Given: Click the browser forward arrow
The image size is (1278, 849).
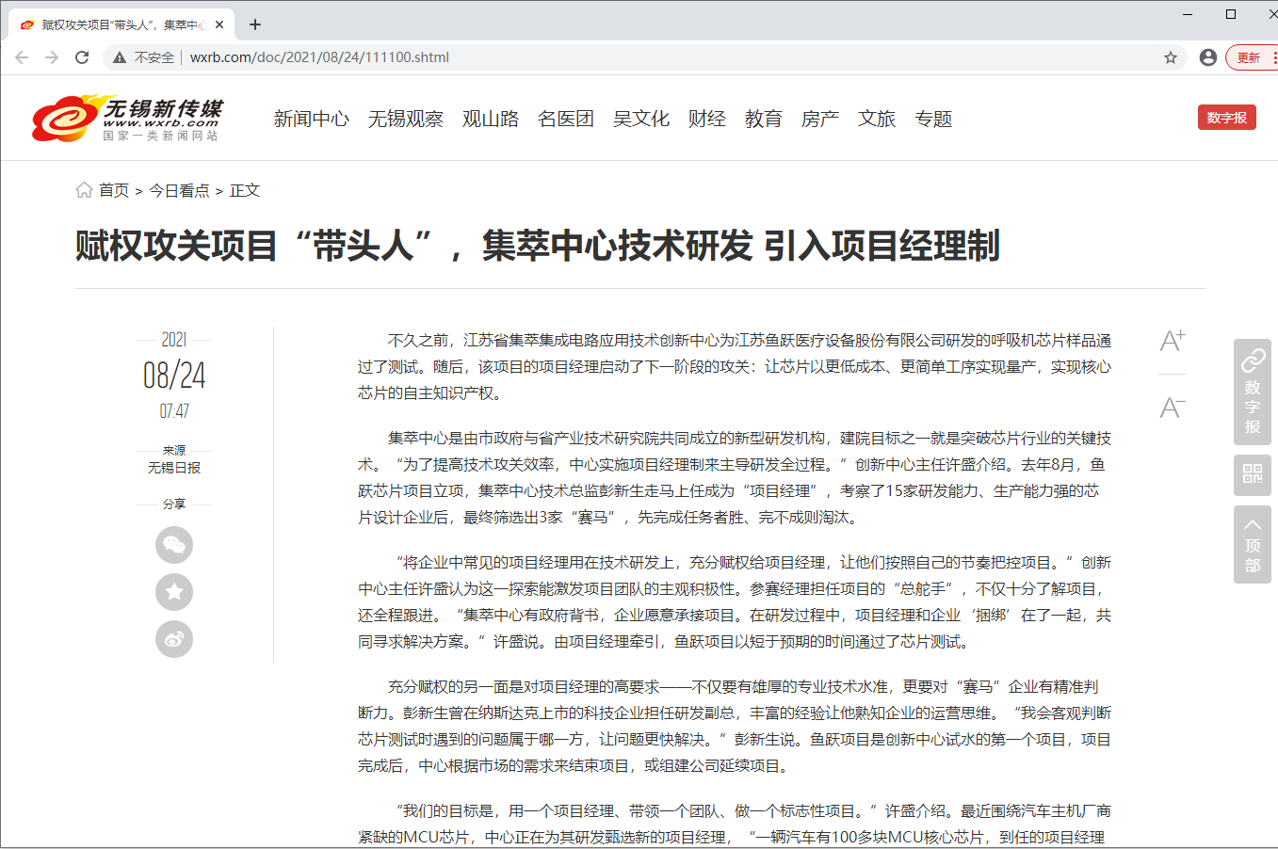Looking at the screenshot, I should pos(52,57).
